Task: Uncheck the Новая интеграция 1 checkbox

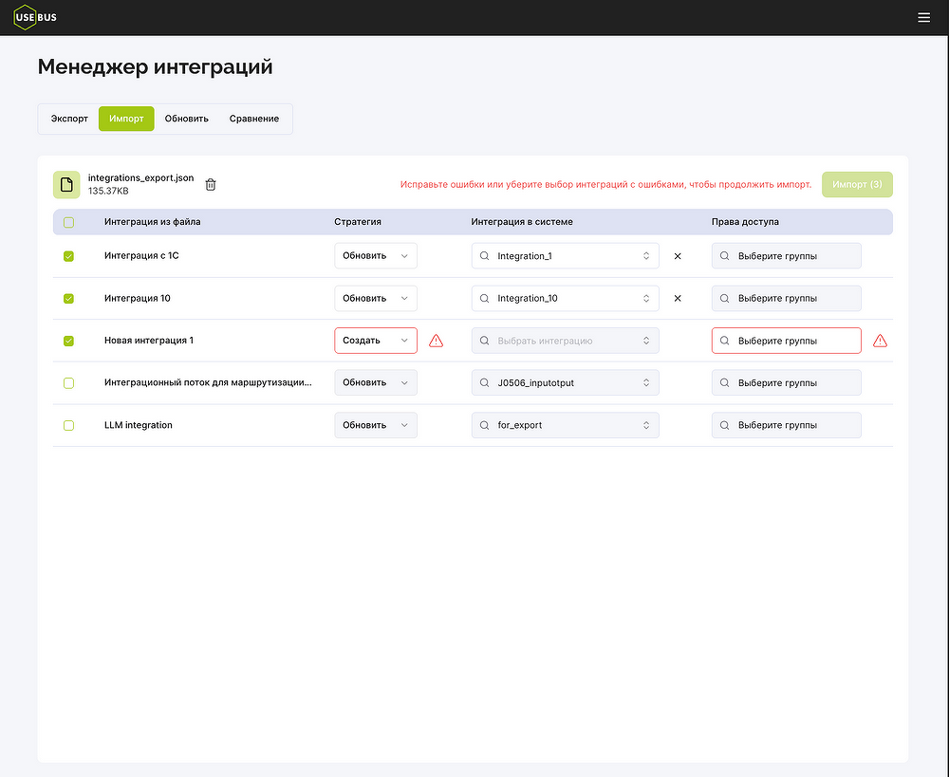Action: pos(68,341)
